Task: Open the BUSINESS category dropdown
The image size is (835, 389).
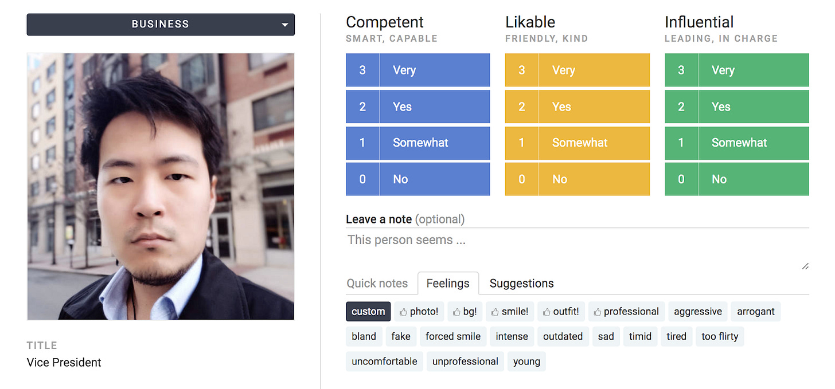Action: click(161, 25)
